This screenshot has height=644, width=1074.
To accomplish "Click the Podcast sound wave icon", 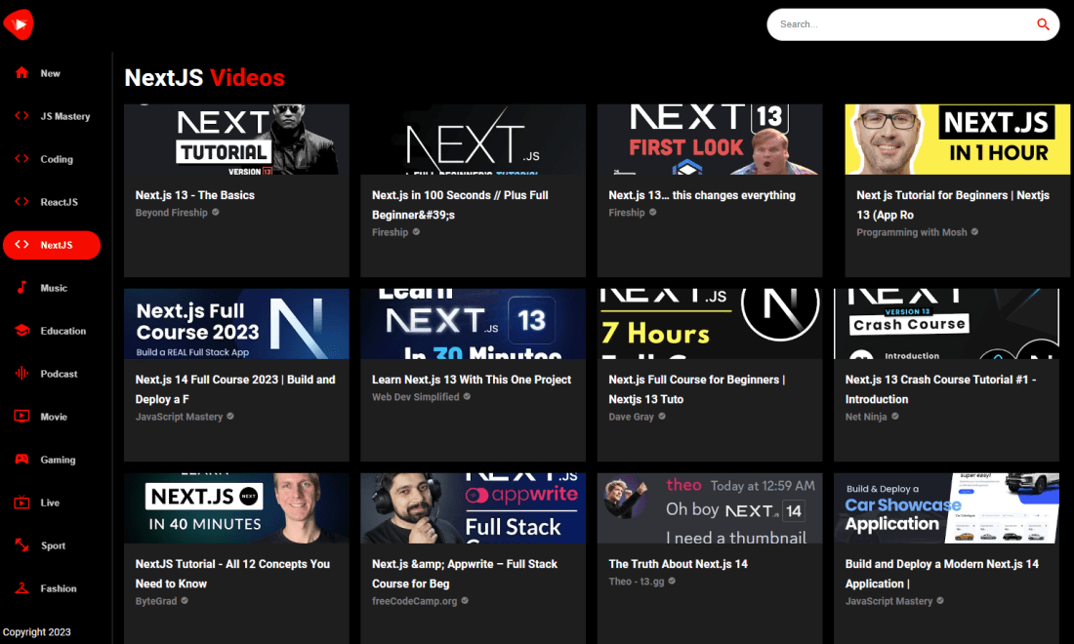I will (x=21, y=373).
